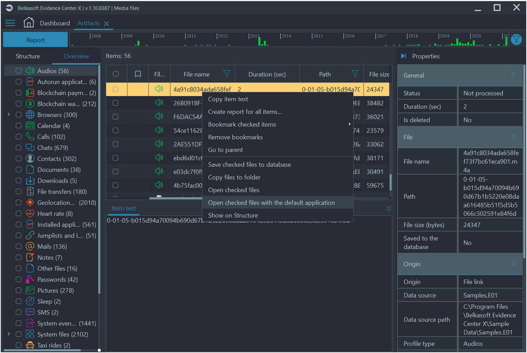Go to Dashboard home icon
527x353 pixels.
point(29,23)
